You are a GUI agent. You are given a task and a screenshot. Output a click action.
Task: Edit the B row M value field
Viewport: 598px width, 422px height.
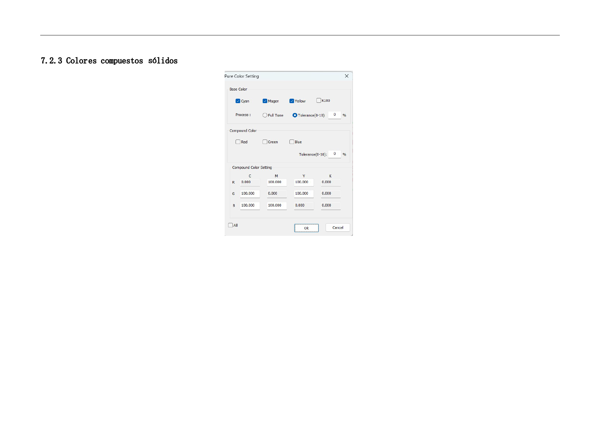click(276, 206)
